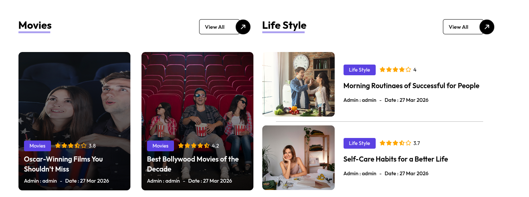Select Movies tag on Best Bollywood Movies card

pyautogui.click(x=160, y=146)
